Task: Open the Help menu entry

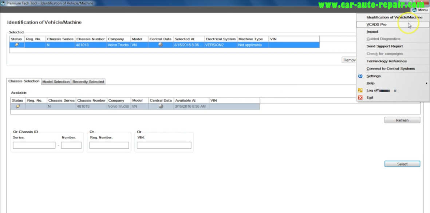Action: (393, 83)
